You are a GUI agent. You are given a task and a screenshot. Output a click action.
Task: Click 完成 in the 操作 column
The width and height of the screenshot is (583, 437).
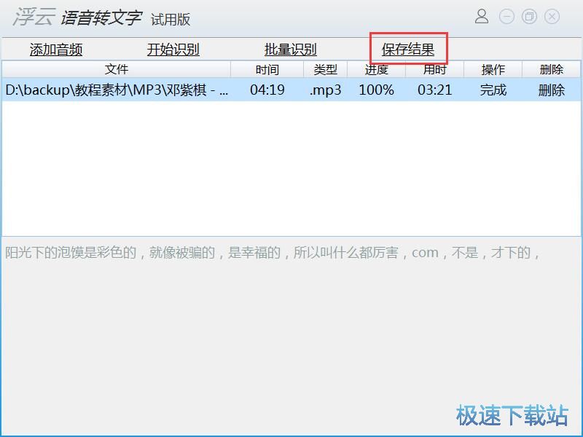point(493,90)
